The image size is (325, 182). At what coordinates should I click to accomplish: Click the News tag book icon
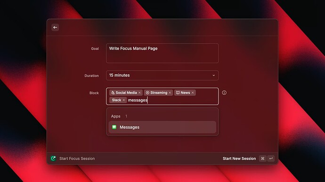click(178, 93)
